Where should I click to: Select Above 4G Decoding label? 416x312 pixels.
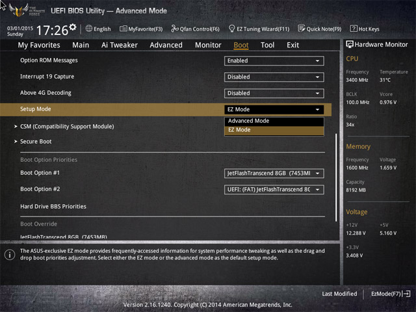46,93
